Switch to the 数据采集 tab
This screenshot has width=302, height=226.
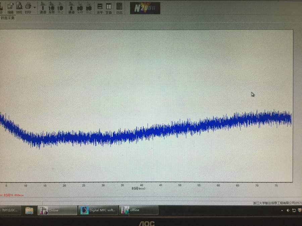pyautogui.click(x=7, y=18)
